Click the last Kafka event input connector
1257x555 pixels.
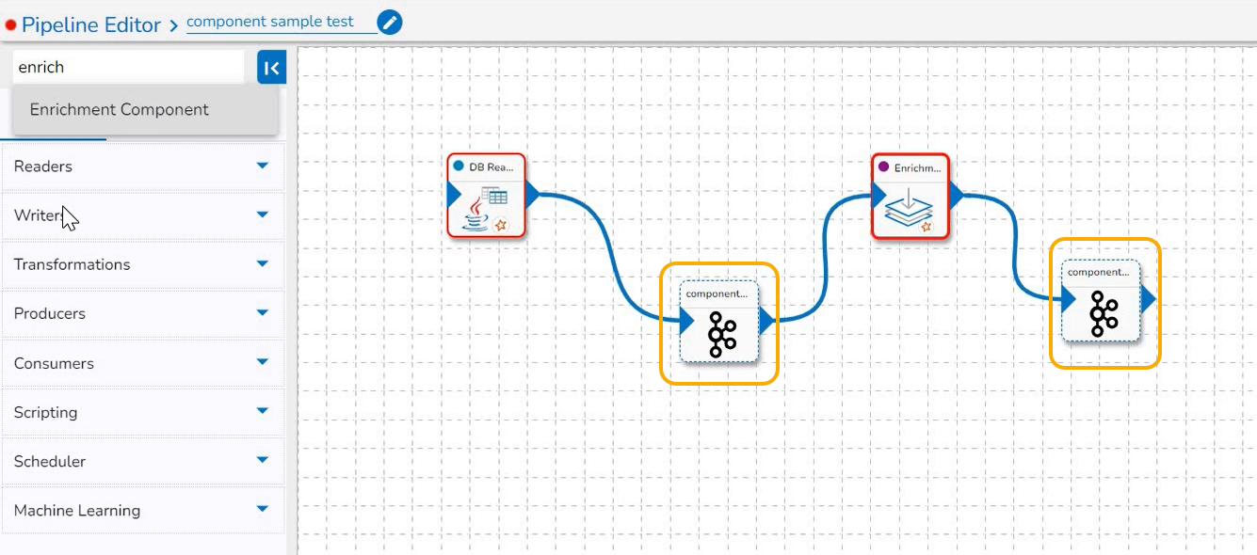pos(1070,300)
